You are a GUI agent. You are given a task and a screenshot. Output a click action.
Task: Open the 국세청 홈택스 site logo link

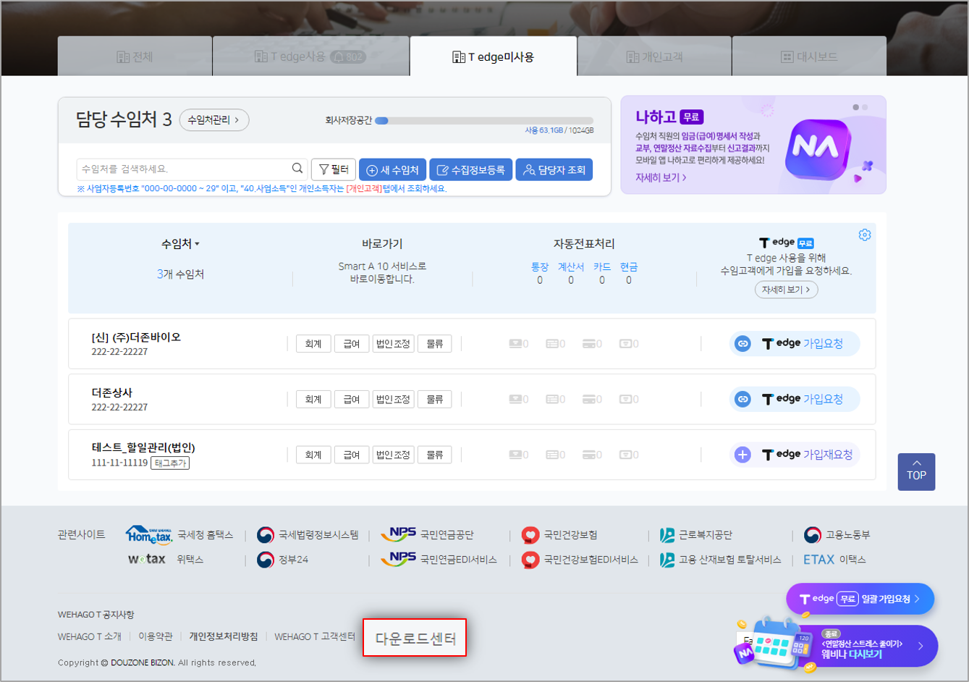coord(149,535)
